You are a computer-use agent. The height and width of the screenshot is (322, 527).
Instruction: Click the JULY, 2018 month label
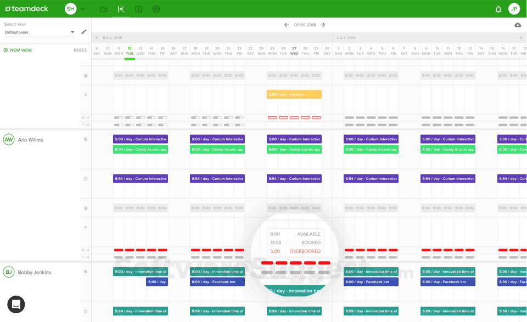[x=346, y=38]
